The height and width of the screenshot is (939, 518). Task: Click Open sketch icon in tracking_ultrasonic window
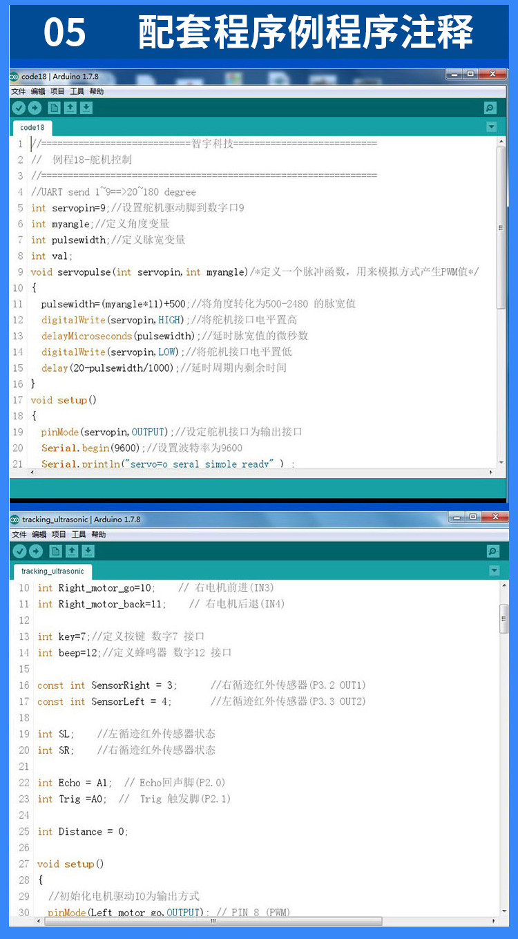pyautogui.click(x=72, y=551)
